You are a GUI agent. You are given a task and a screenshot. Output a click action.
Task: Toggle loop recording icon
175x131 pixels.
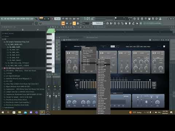tap(78, 19)
